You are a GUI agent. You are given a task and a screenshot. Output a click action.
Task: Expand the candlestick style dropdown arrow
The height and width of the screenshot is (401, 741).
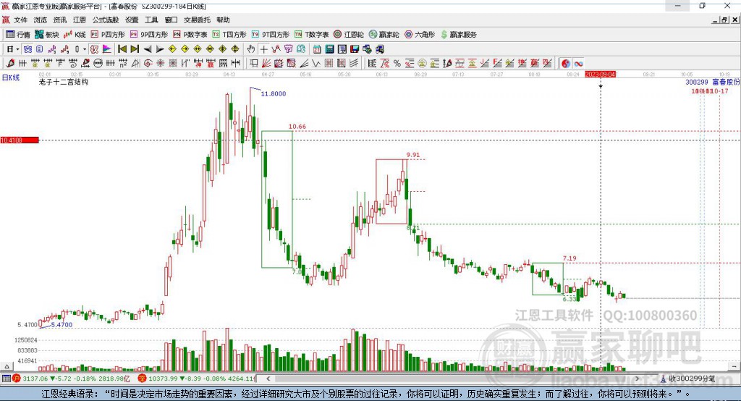coord(85,49)
